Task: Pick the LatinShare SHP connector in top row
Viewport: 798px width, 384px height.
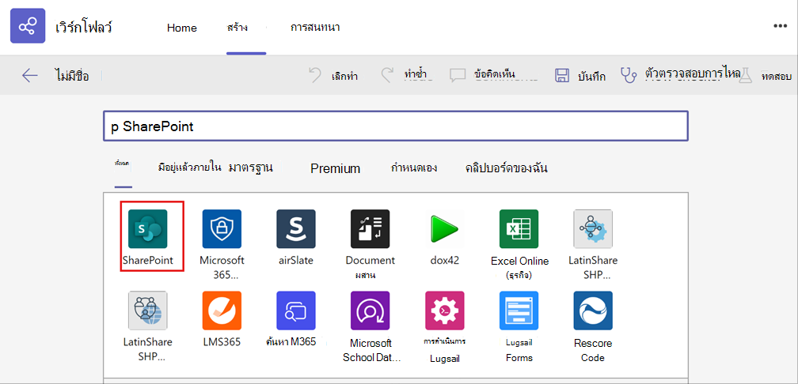Action: pyautogui.click(x=594, y=229)
